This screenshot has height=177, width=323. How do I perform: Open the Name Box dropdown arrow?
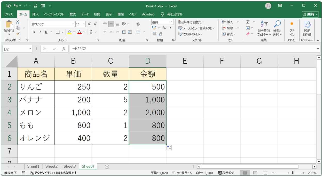point(30,49)
